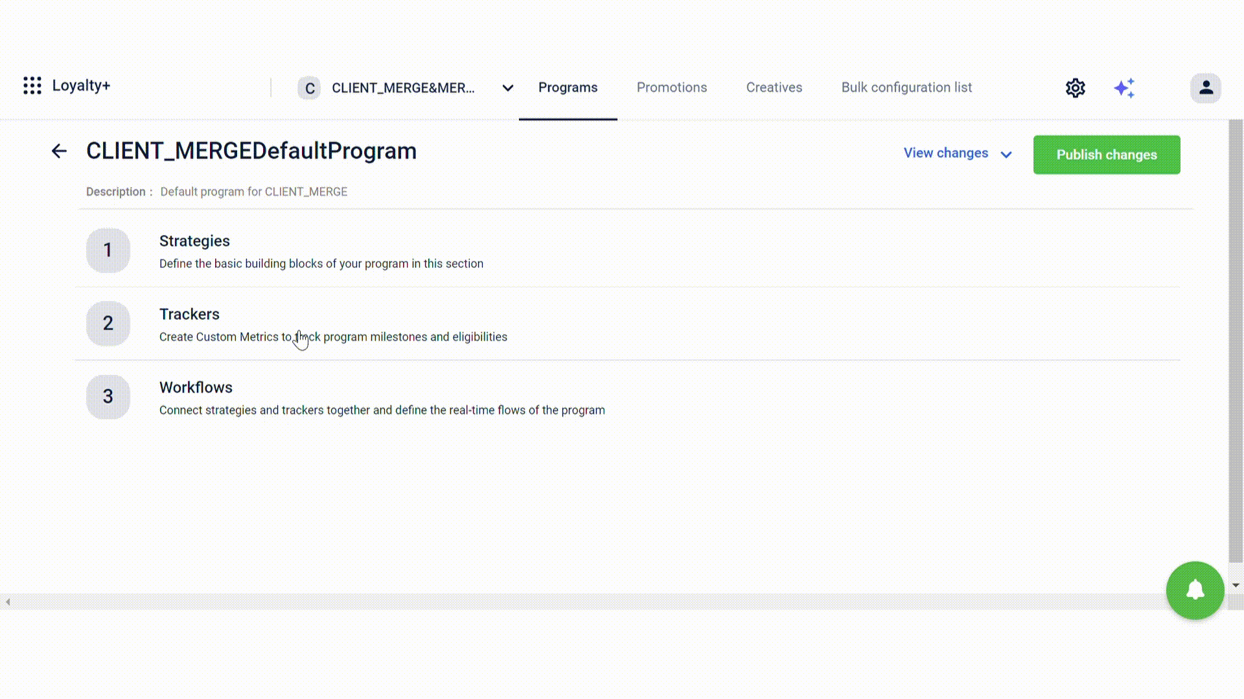Click the settings gear icon
Screen dimensions: 1244x699
(x=1076, y=88)
